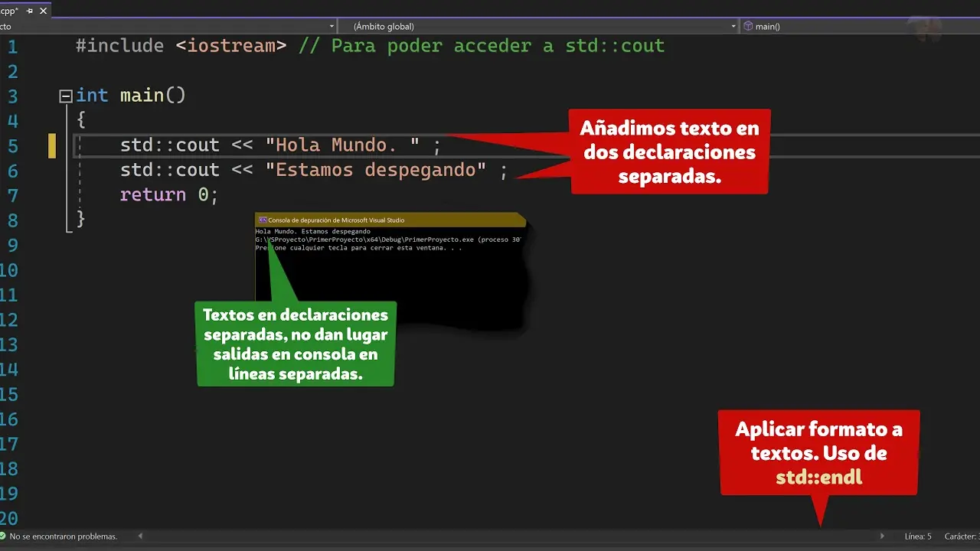Close the .cpp editor tab
The image size is (980, 551).
pos(44,11)
